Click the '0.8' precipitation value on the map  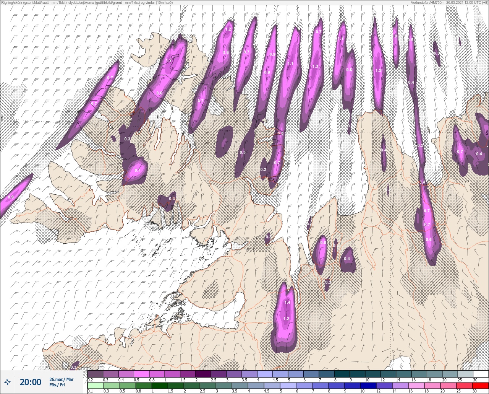pos(323,243)
